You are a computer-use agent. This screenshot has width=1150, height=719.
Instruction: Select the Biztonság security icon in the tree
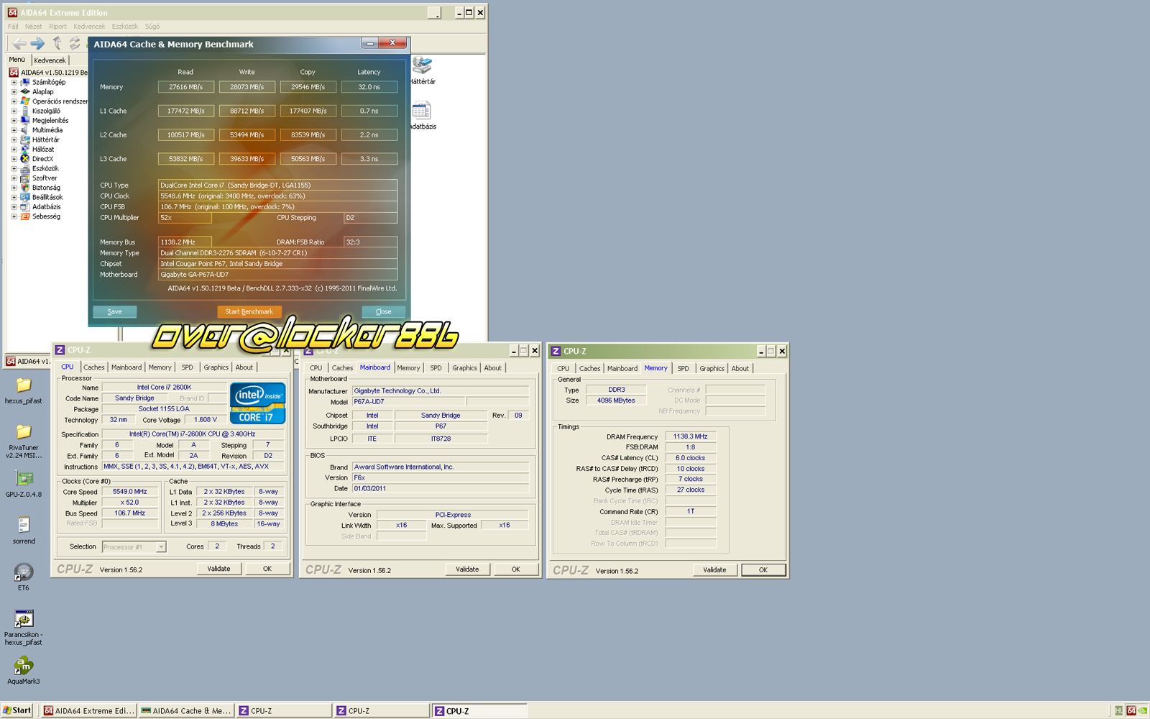coord(25,188)
